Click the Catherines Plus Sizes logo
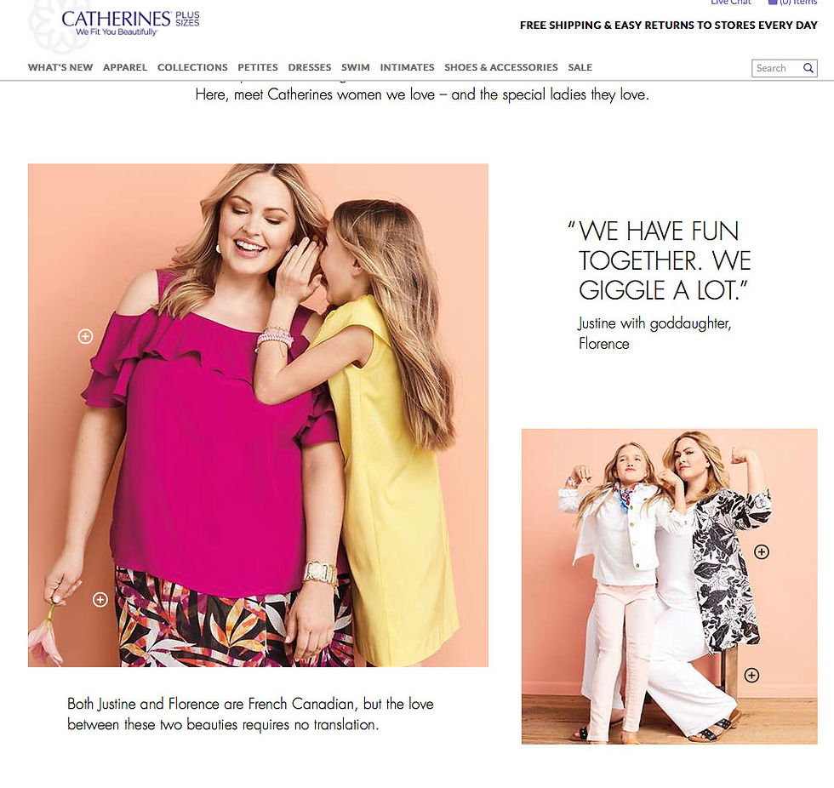 [x=130, y=23]
